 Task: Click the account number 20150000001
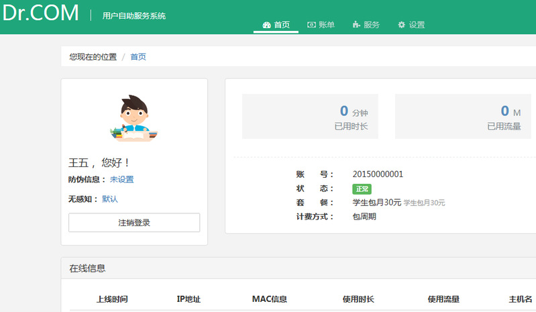(378, 174)
